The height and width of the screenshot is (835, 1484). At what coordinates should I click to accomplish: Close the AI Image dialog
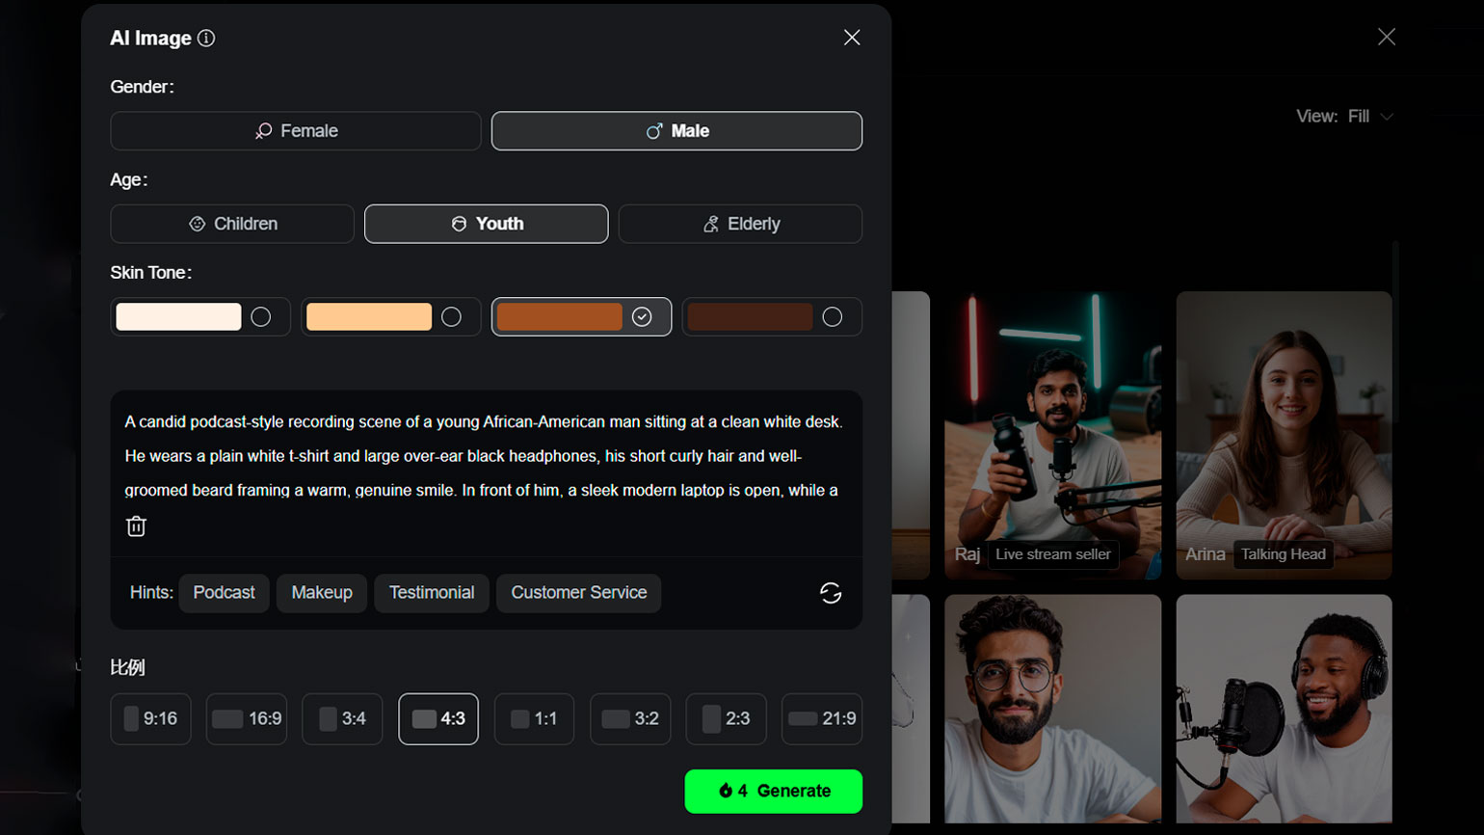851,38
